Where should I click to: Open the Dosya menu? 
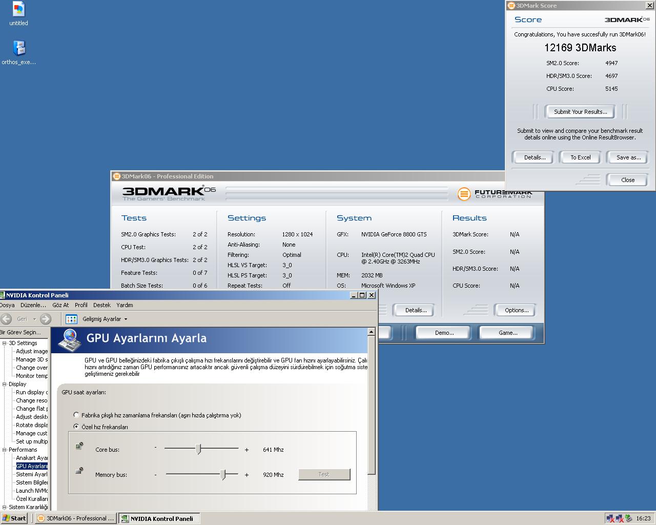point(7,305)
